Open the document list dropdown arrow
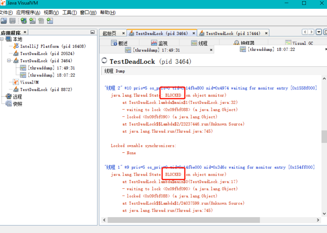Viewport: 327px width, 233px height. [319, 32]
